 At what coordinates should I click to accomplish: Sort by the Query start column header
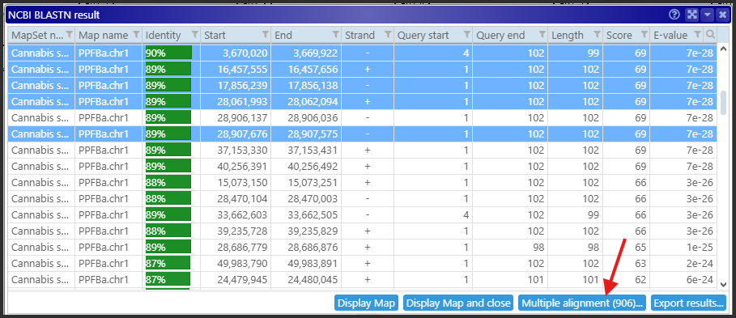tap(423, 35)
